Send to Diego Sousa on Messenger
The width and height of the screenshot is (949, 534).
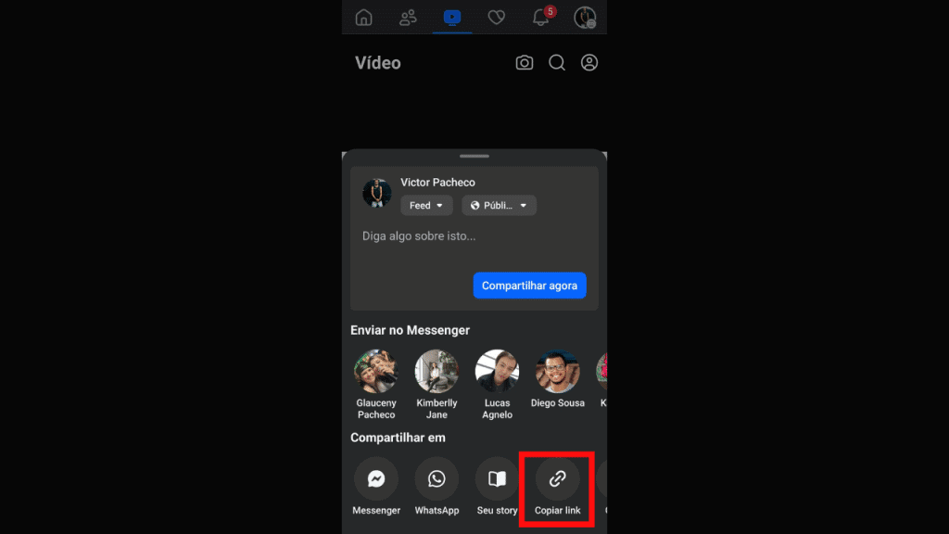(x=557, y=371)
